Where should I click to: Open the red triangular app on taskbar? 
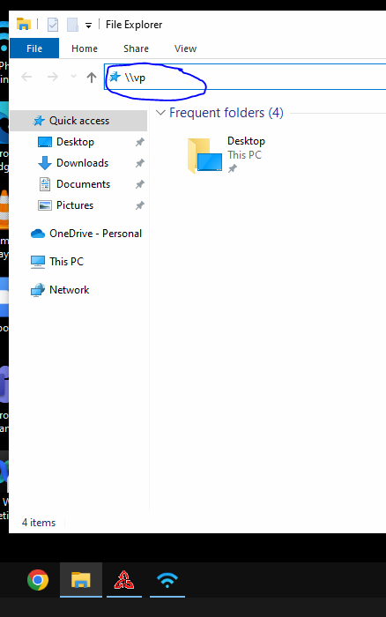coord(124,580)
